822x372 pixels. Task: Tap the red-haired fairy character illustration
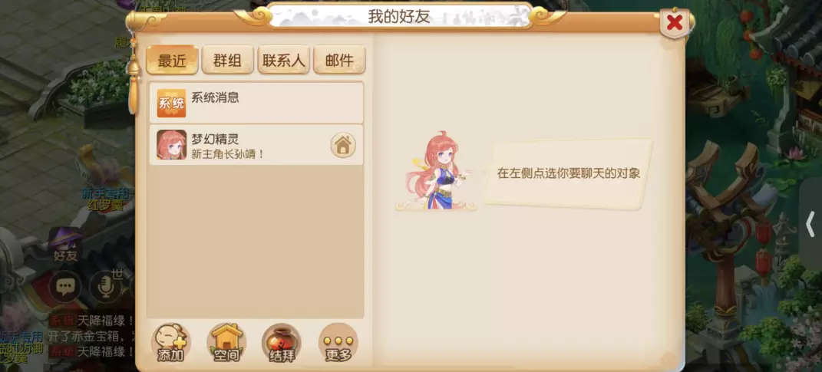click(x=436, y=171)
